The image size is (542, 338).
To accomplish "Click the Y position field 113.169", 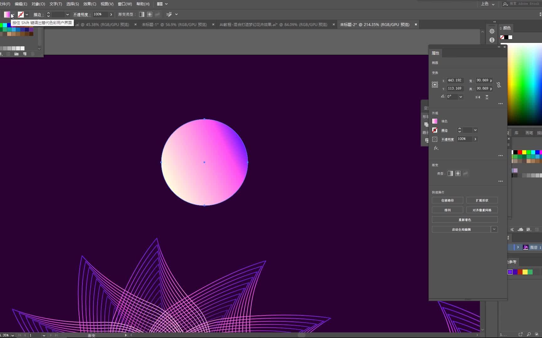I will [455, 89].
